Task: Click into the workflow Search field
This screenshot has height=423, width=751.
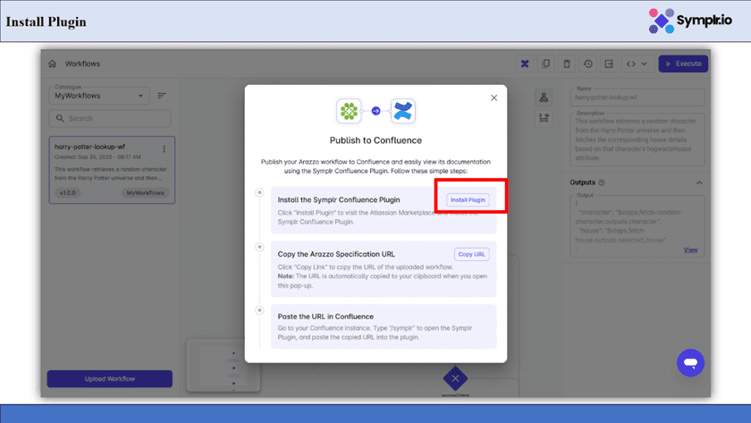Action: click(x=112, y=118)
